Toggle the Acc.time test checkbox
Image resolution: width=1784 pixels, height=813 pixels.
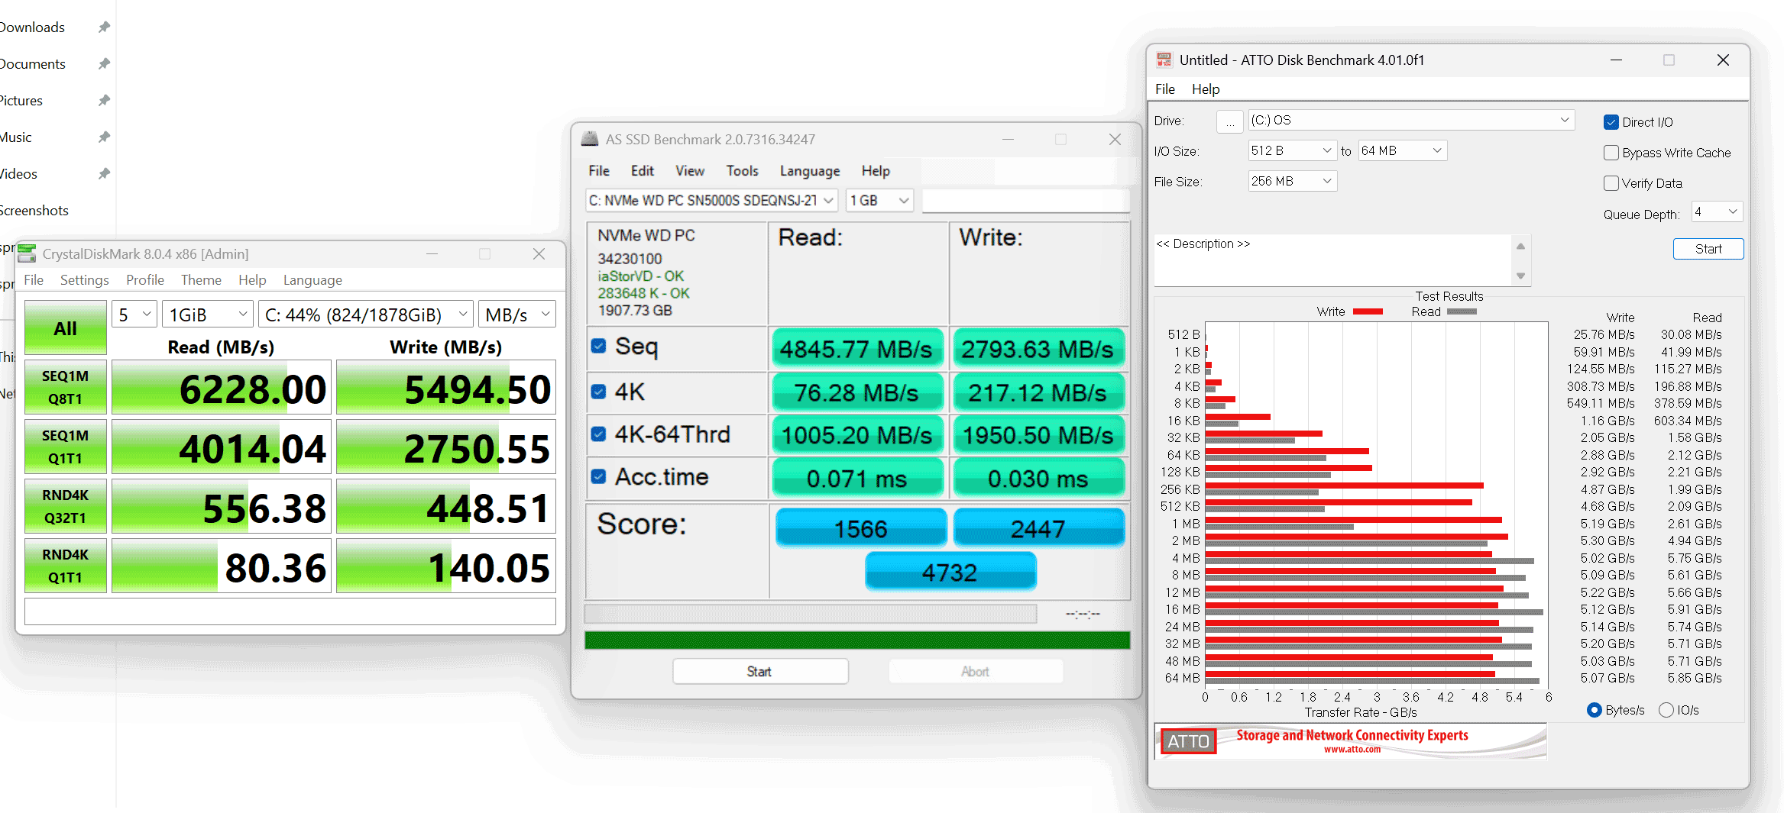coord(599,476)
